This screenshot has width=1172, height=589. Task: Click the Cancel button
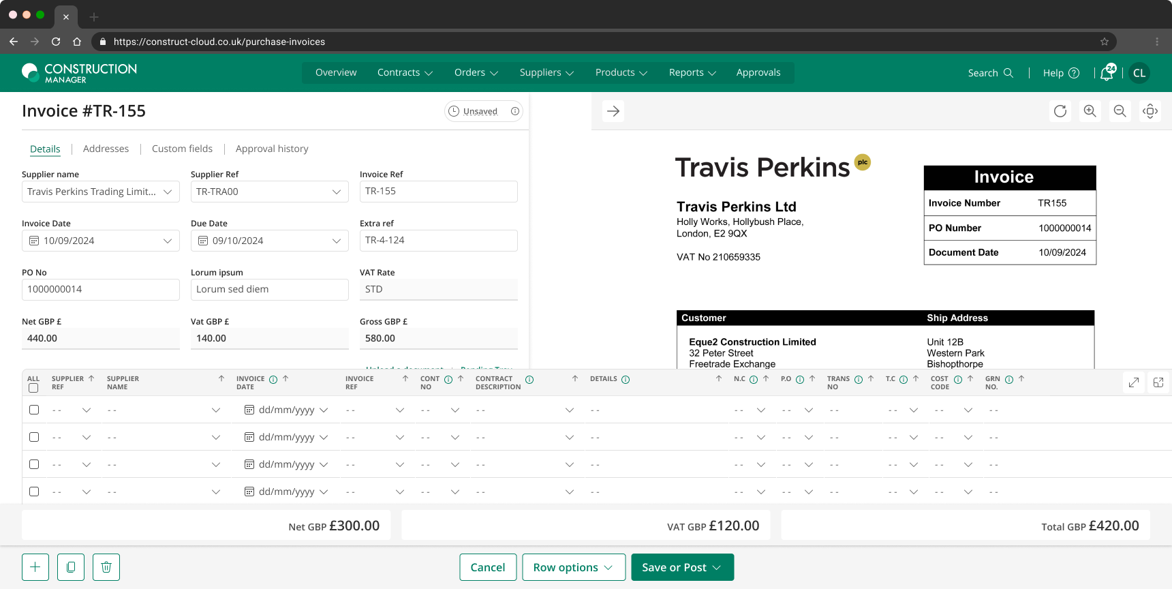[x=488, y=567]
